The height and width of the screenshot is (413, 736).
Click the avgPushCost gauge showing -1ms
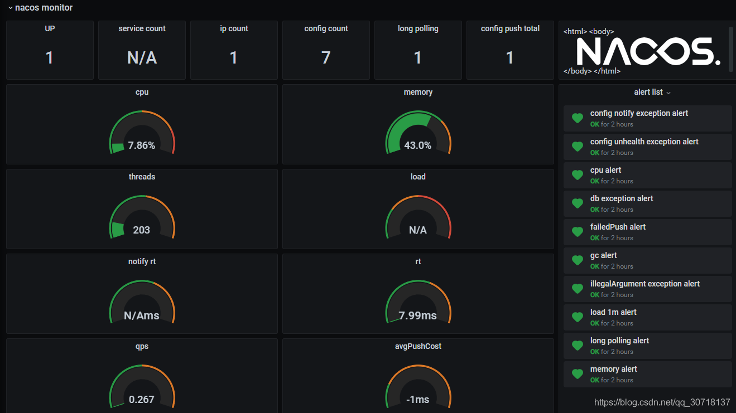click(x=418, y=387)
